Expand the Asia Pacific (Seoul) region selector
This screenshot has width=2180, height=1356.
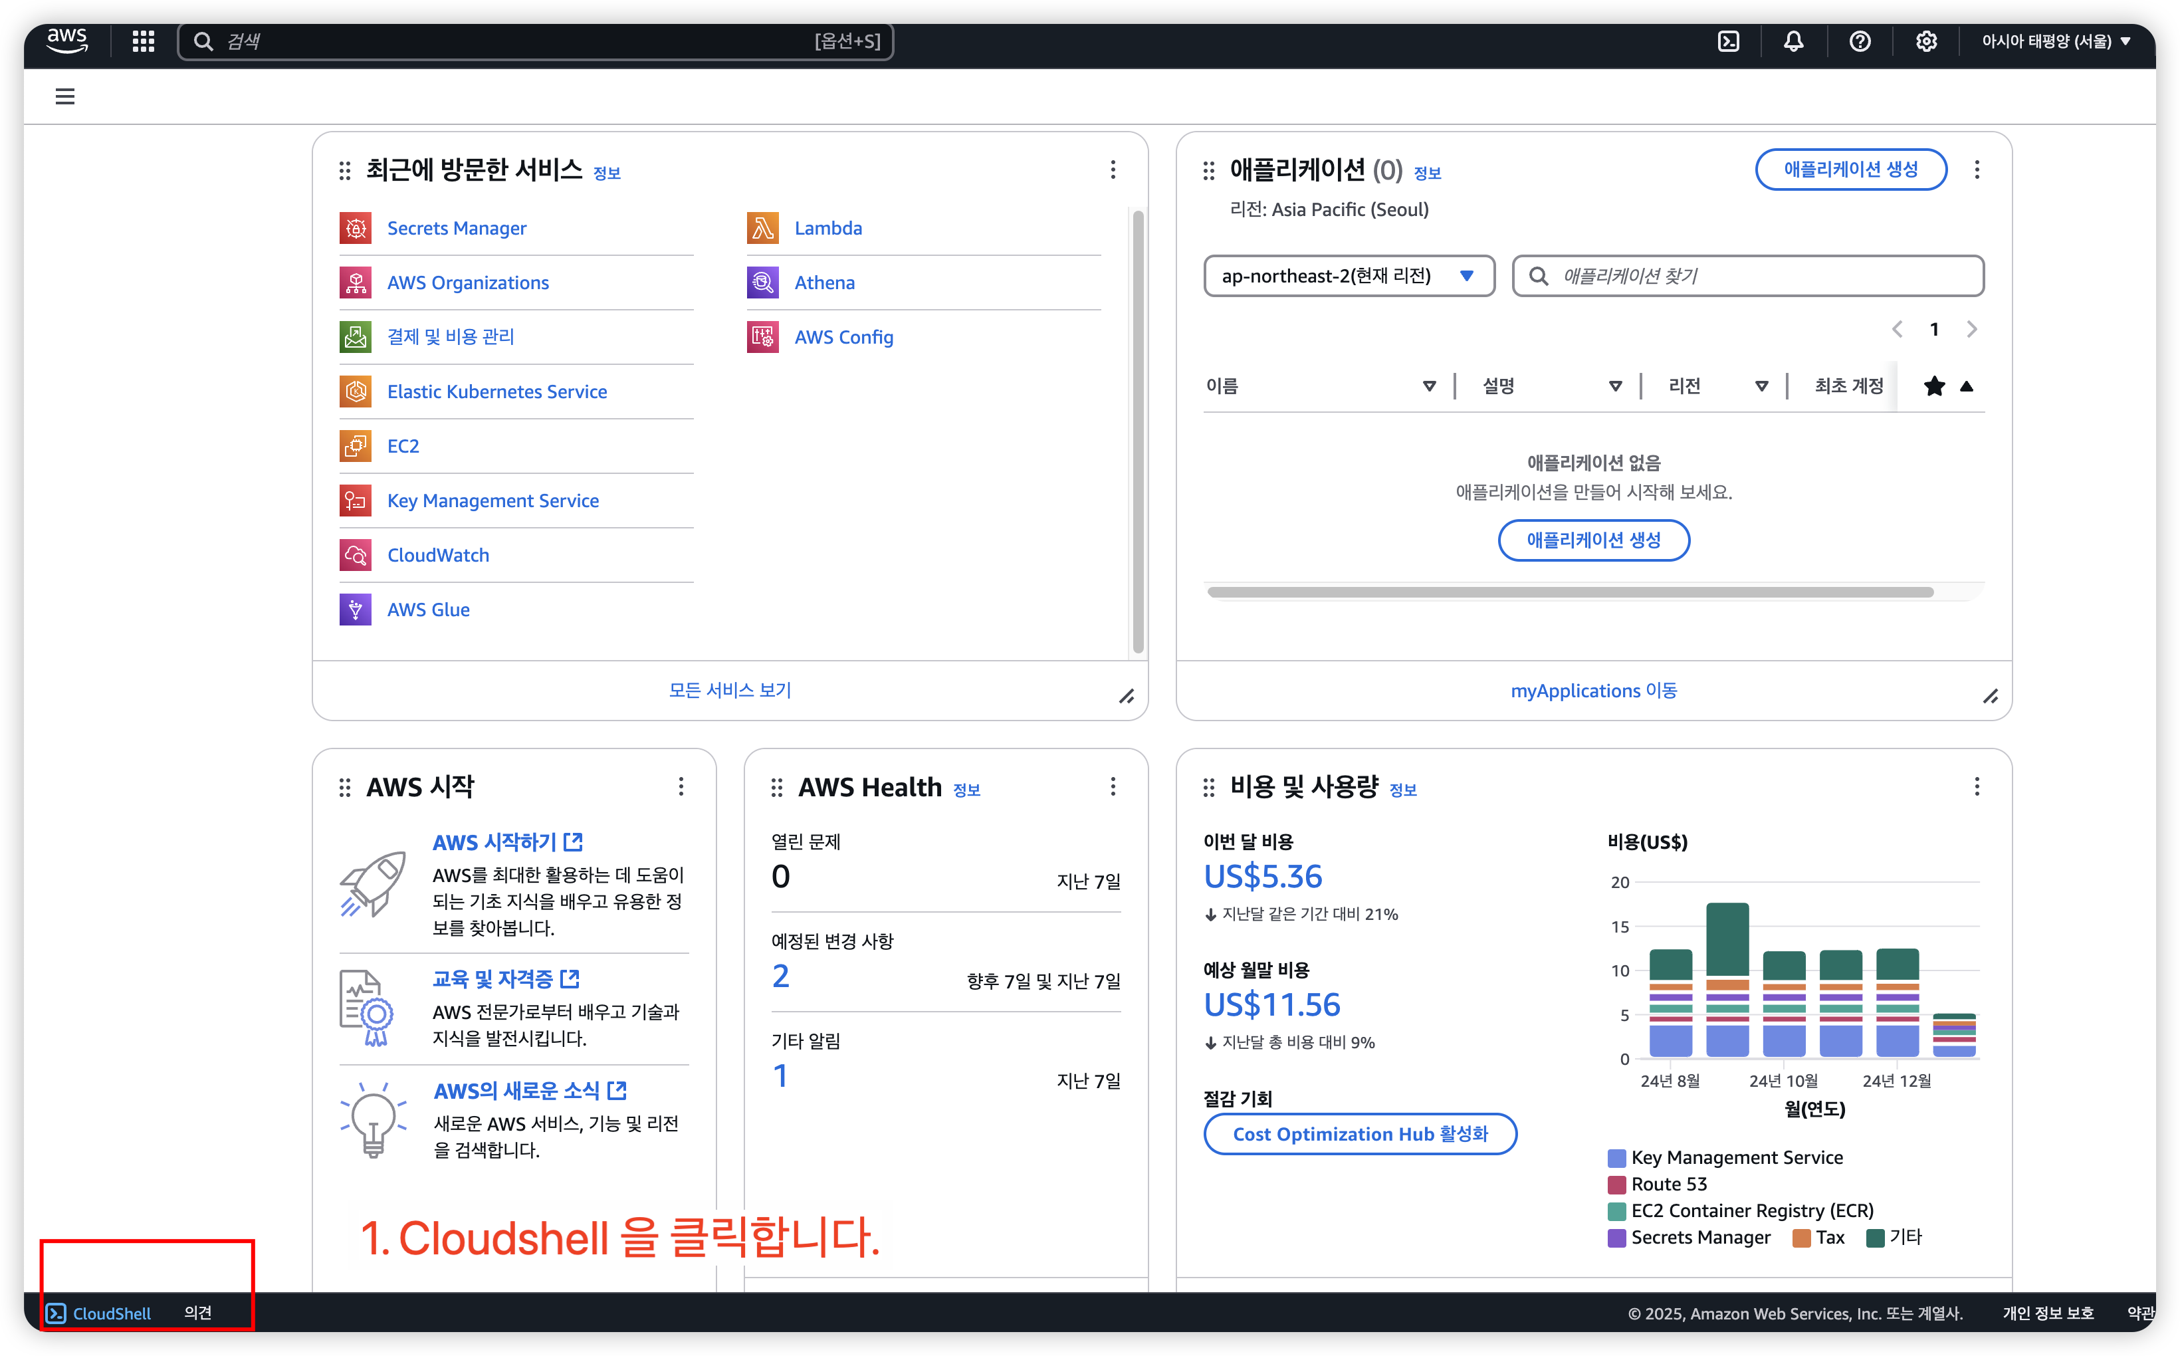point(2055,41)
